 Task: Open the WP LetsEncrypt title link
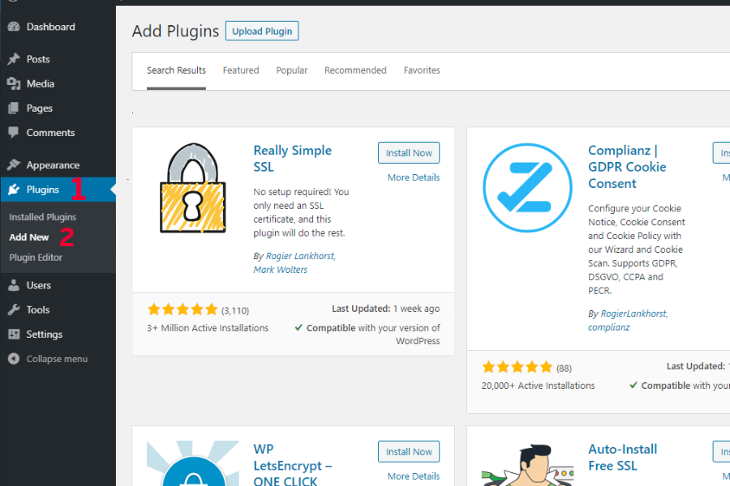(x=292, y=466)
